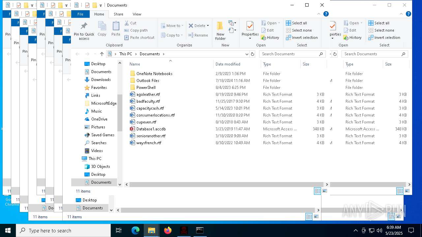
Task: Switch to Large icons view icon
Action: pos(325,191)
